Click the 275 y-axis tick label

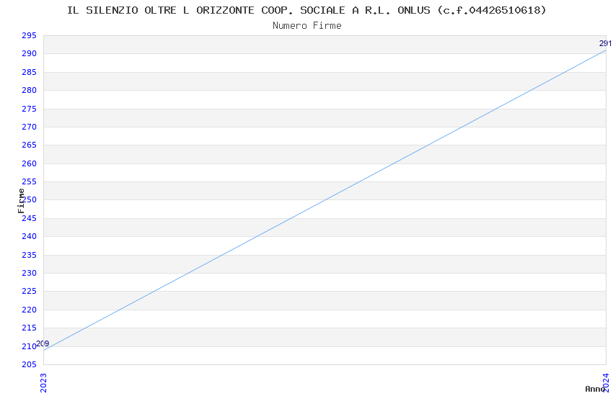30,109
